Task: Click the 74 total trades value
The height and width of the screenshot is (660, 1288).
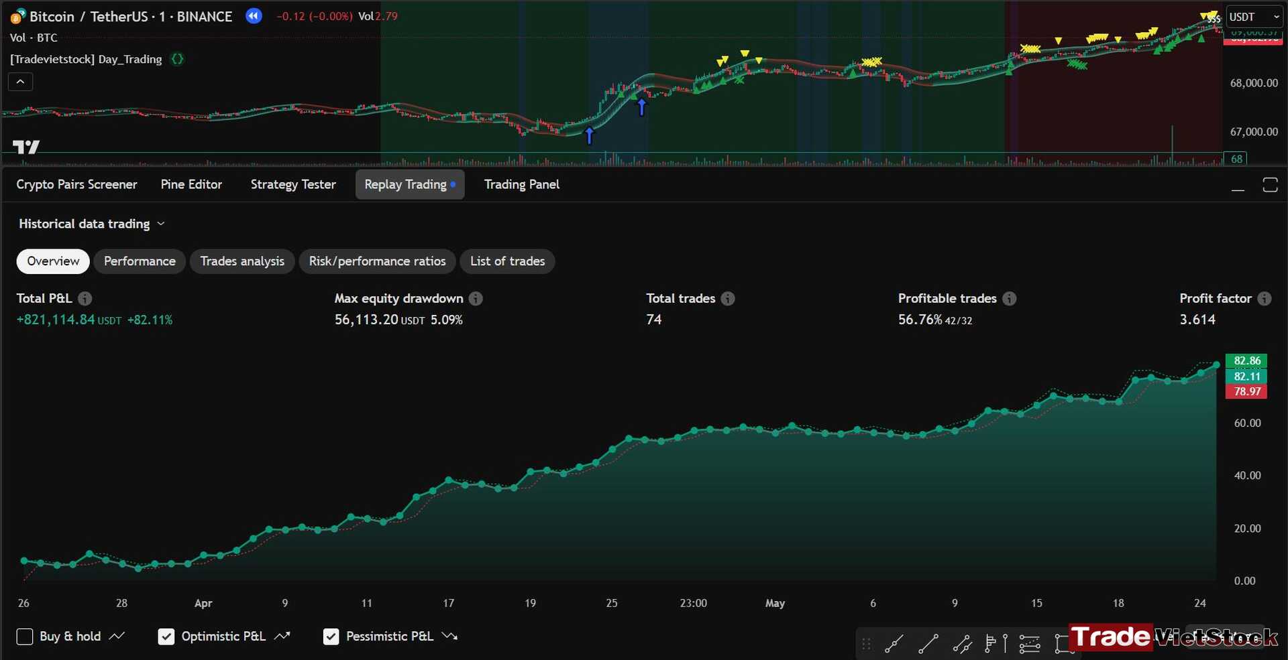Action: (x=654, y=320)
